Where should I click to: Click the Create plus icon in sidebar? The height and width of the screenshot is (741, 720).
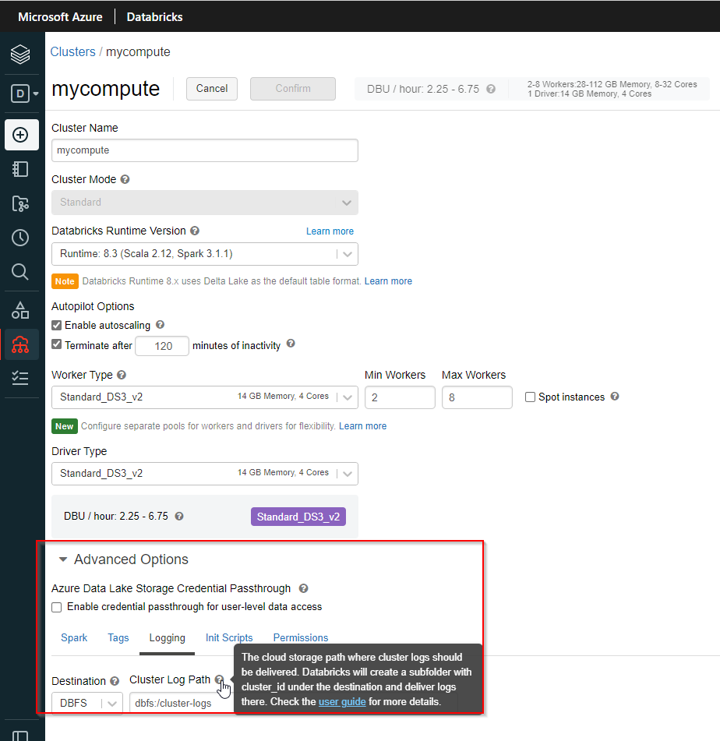point(21,135)
